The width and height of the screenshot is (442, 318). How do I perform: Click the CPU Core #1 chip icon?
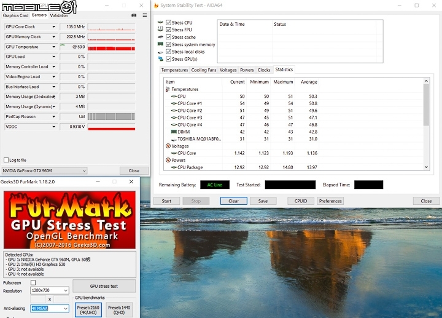click(174, 103)
